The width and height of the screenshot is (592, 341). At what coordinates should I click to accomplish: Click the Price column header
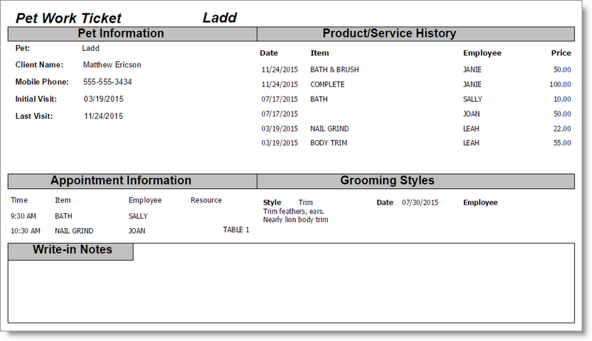pyautogui.click(x=561, y=53)
